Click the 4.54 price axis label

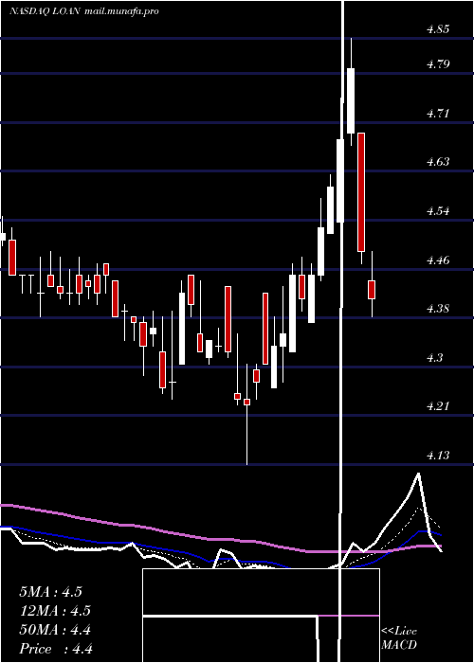[x=438, y=211]
